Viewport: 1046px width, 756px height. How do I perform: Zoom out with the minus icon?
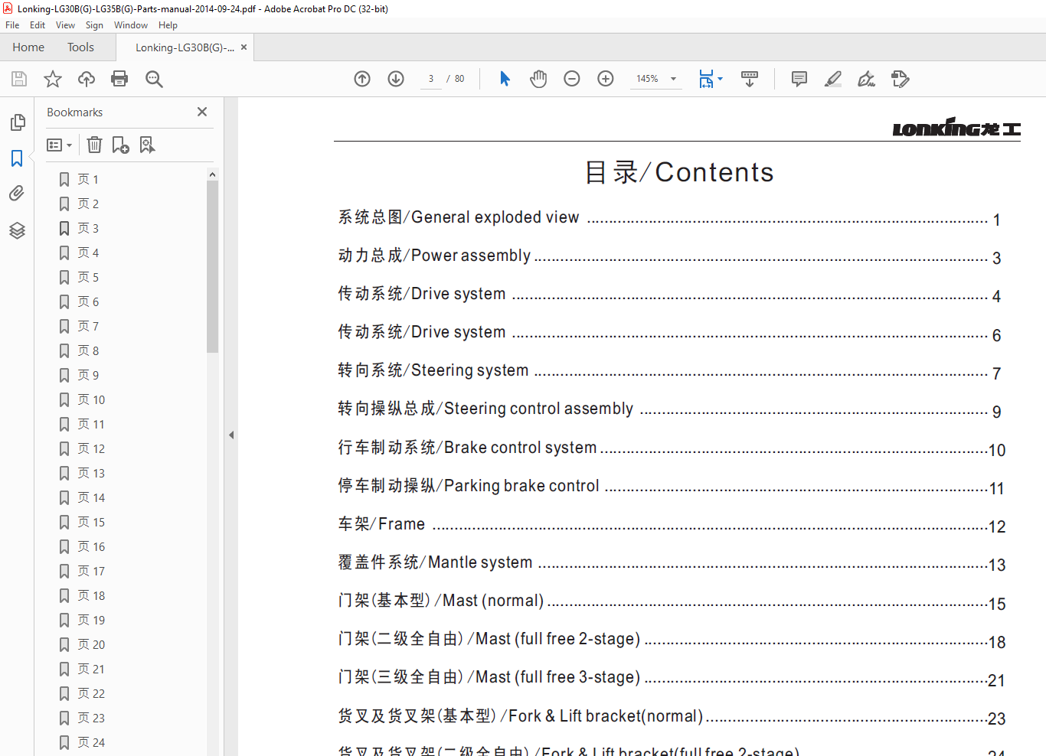pos(572,79)
